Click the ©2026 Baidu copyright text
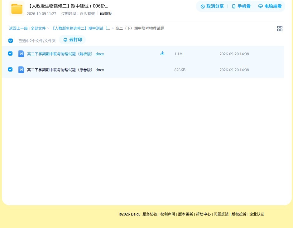Image resolution: width=293 pixels, height=228 pixels. point(129,214)
